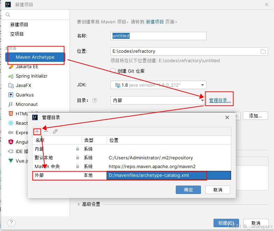Image resolution: width=274 pixels, height=231 pixels.
Task: Open the bottom-left help question button
Action: tap(11, 223)
